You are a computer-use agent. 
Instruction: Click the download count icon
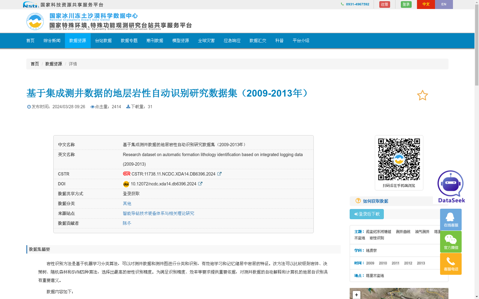[x=128, y=107]
